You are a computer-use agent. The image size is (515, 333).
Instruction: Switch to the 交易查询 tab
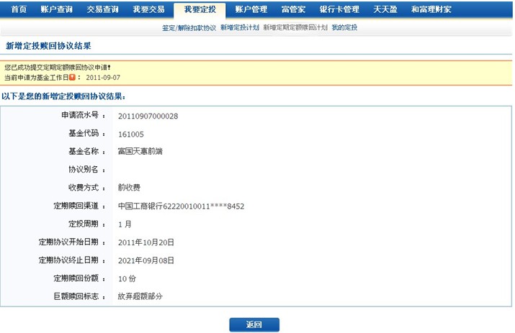pyautogui.click(x=102, y=9)
